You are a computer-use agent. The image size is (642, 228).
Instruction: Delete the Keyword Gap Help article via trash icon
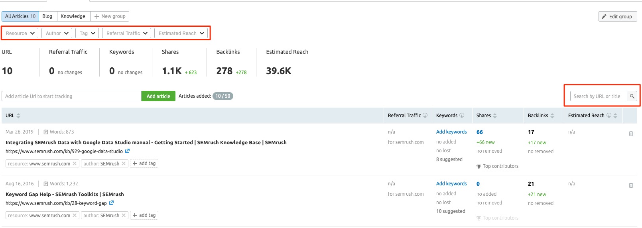[x=631, y=185]
